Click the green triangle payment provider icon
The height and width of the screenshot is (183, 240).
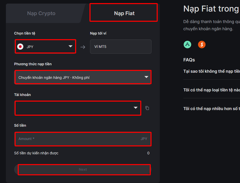coord(187,45)
